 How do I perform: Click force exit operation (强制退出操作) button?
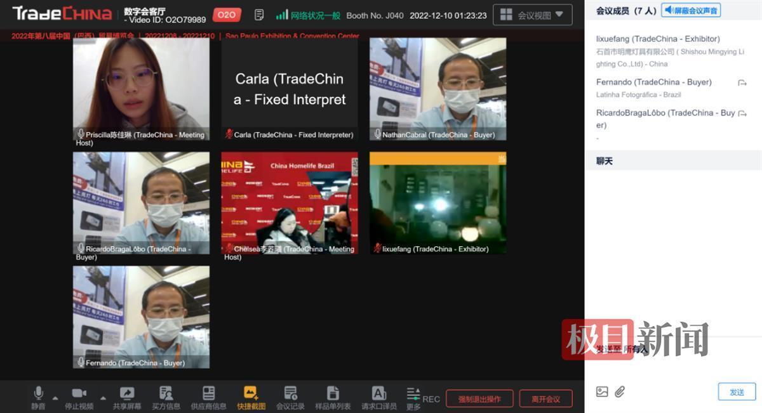(x=479, y=398)
